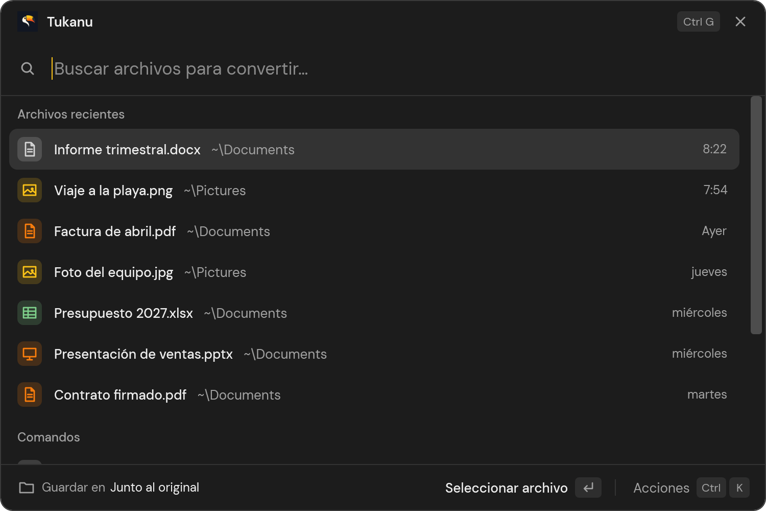The width and height of the screenshot is (766, 511).
Task: Click the image icon for Viaje a la playa.png
Action: click(30, 190)
